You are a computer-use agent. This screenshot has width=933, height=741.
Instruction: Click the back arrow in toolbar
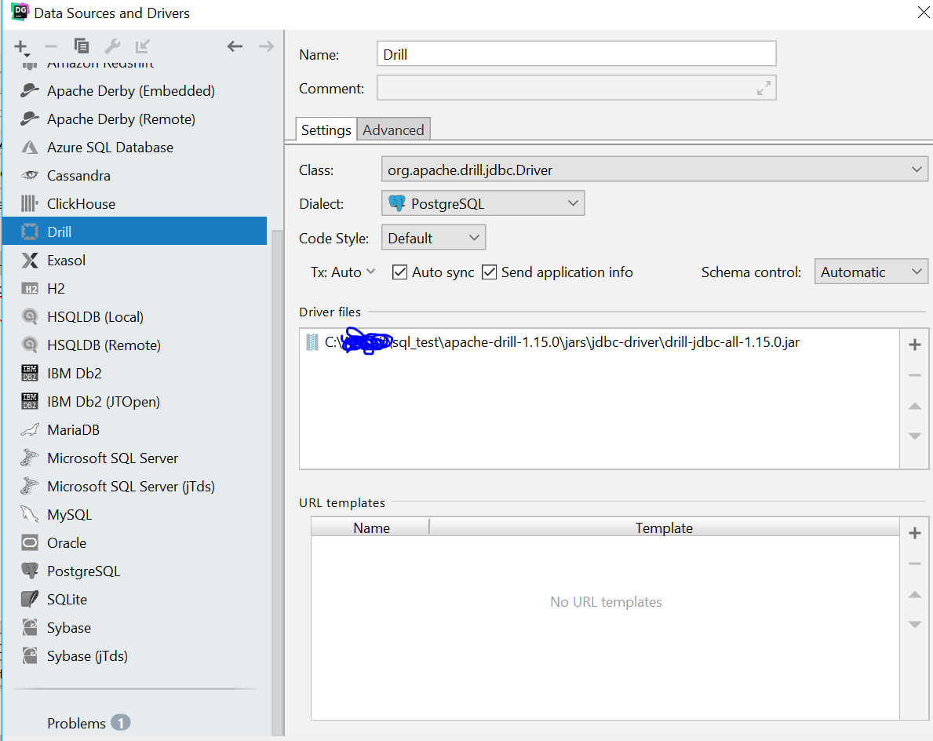235,46
